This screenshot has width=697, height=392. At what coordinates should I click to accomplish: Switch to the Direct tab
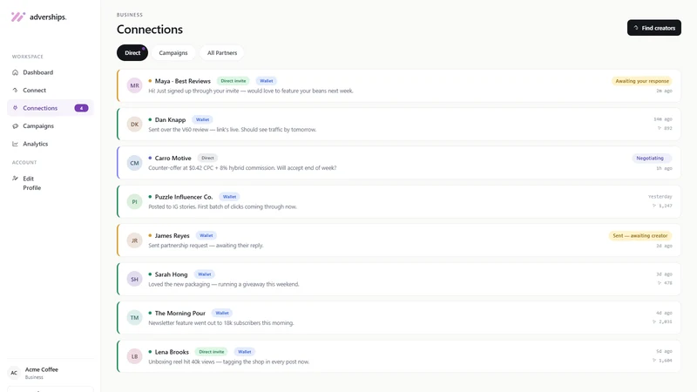point(132,53)
